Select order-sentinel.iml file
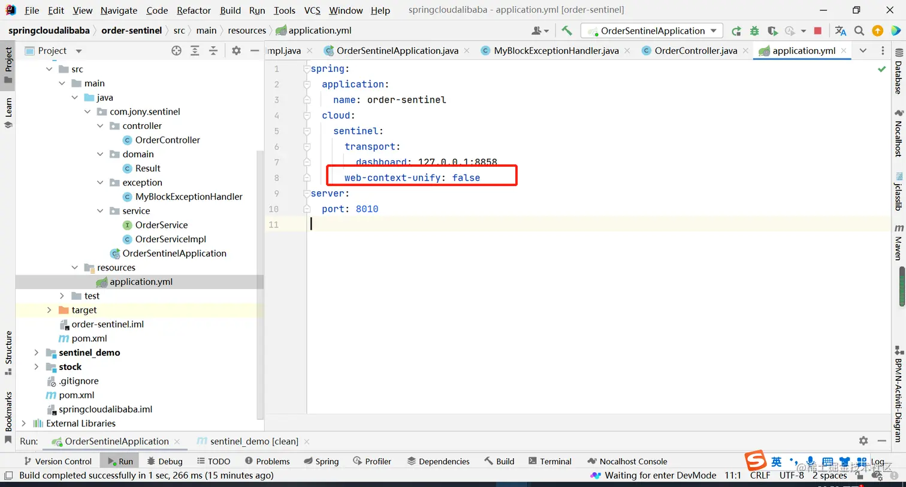Screen dimensions: 906x487 point(101,324)
